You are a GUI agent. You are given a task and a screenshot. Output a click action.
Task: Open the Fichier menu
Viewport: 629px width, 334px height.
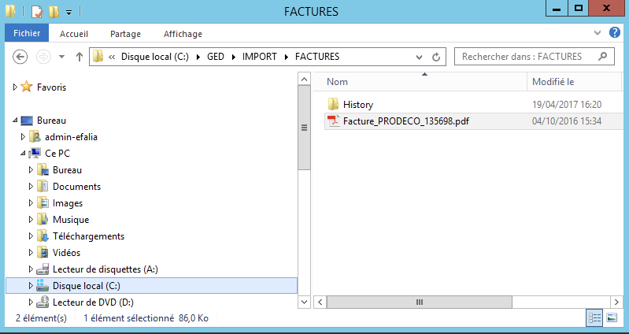(27, 34)
